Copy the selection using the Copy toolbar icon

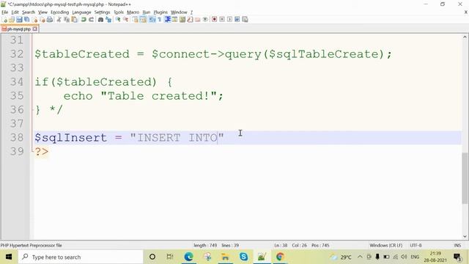[67, 20]
